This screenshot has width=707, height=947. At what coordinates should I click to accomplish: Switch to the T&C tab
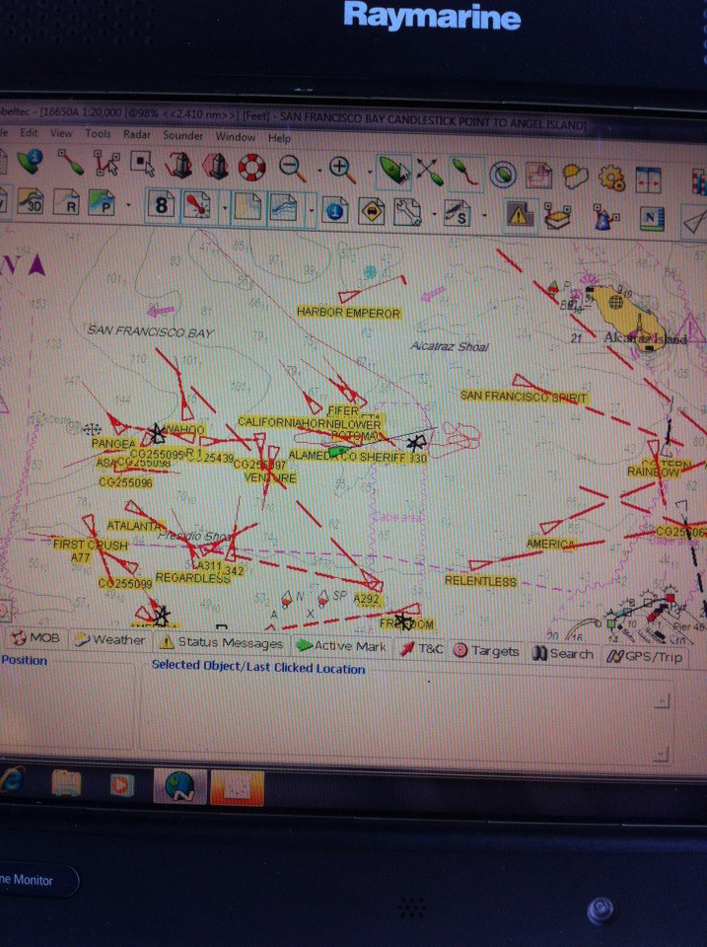tap(421, 648)
